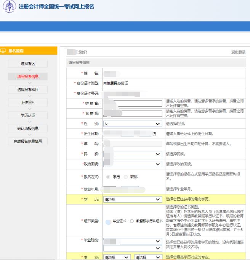Select the 职称 registration method radio button
This screenshot has width=250, height=260.
point(126,177)
